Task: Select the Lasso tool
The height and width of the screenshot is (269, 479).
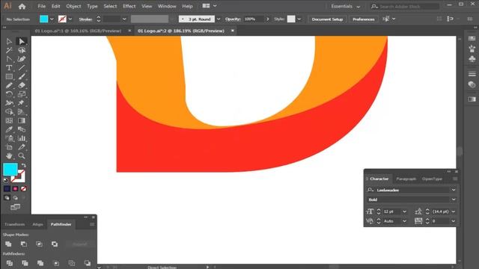Action: click(x=22, y=50)
